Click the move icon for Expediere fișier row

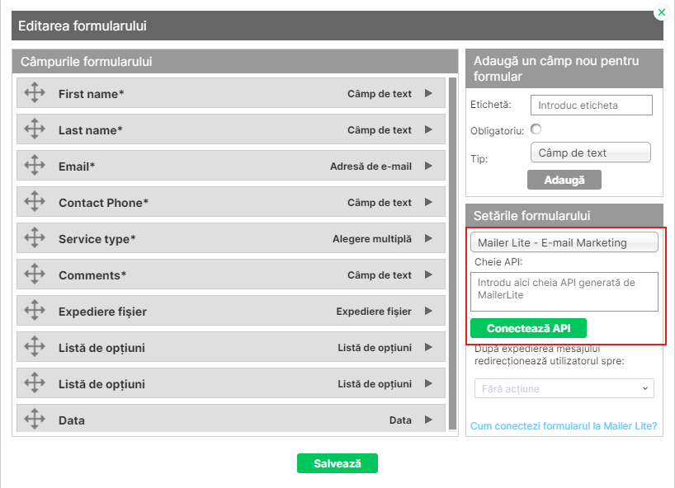(x=35, y=311)
